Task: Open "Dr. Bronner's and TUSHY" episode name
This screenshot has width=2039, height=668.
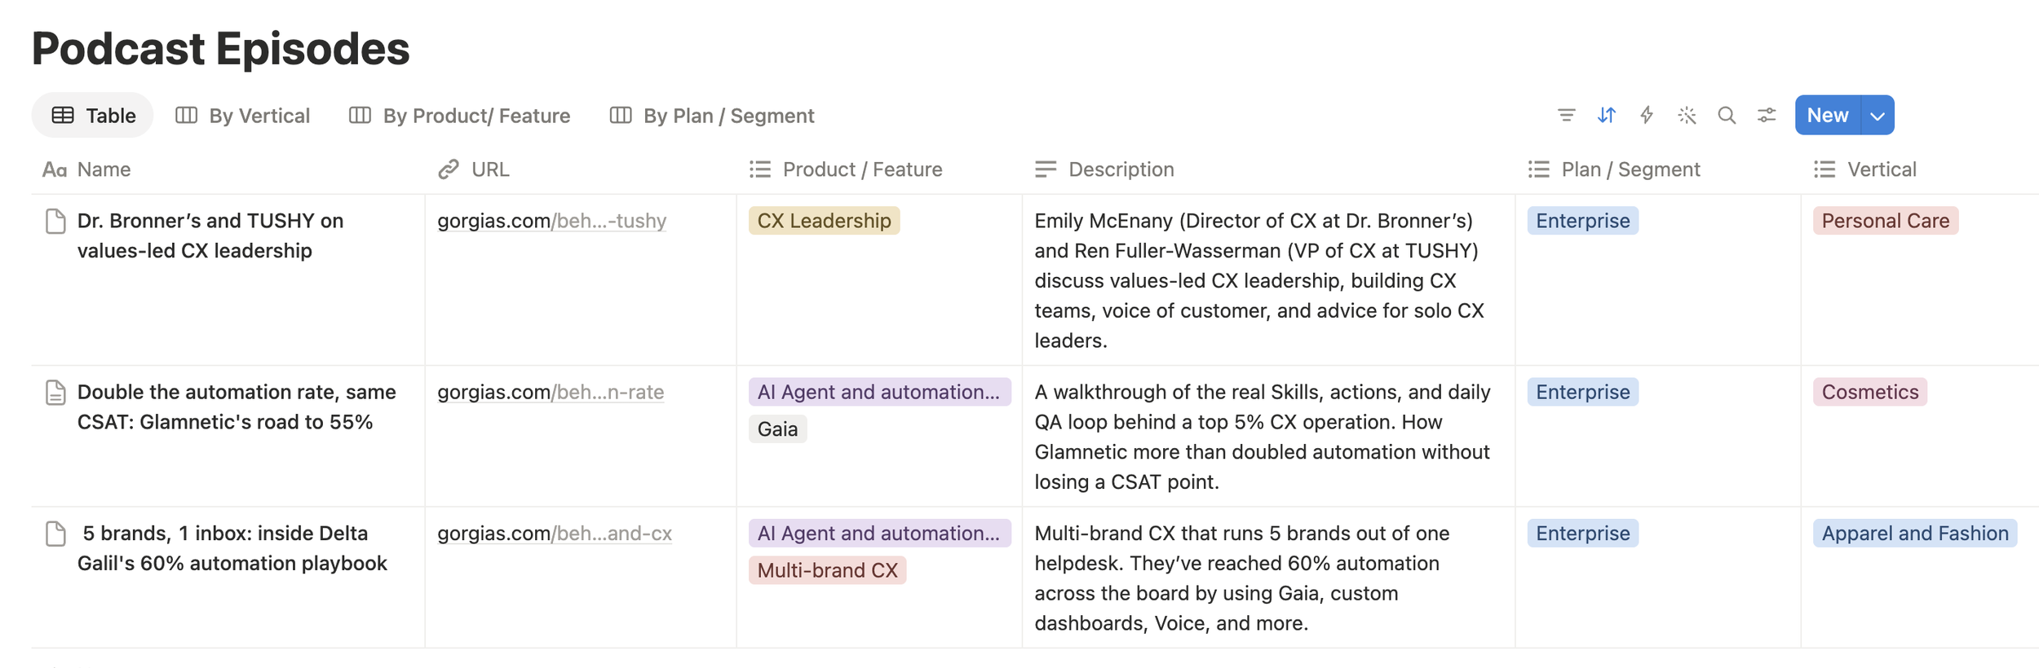Action: 210,235
